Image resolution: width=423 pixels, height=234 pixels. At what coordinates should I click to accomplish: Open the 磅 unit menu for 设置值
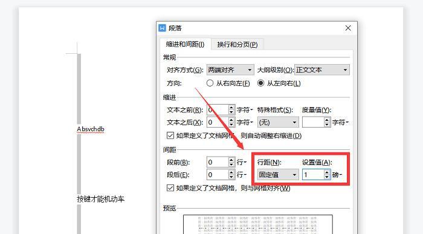[337, 175]
